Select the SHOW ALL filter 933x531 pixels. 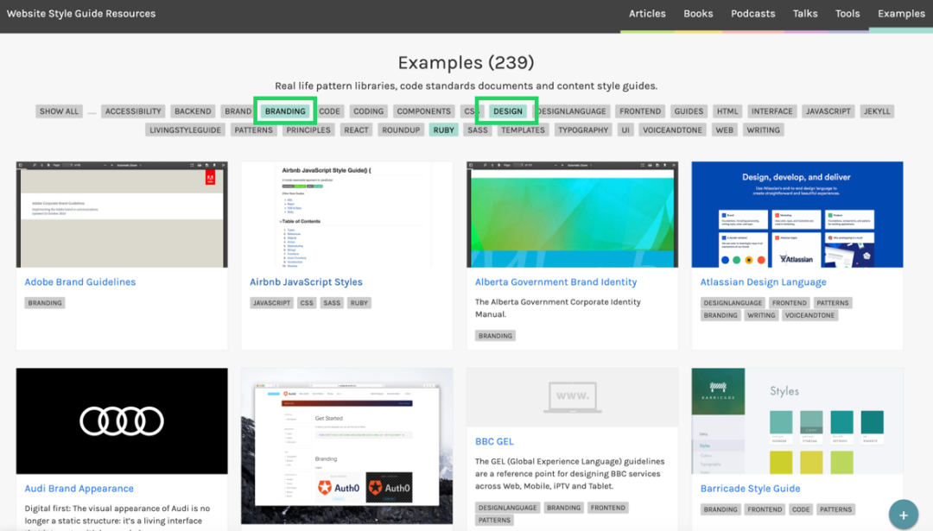[59, 111]
